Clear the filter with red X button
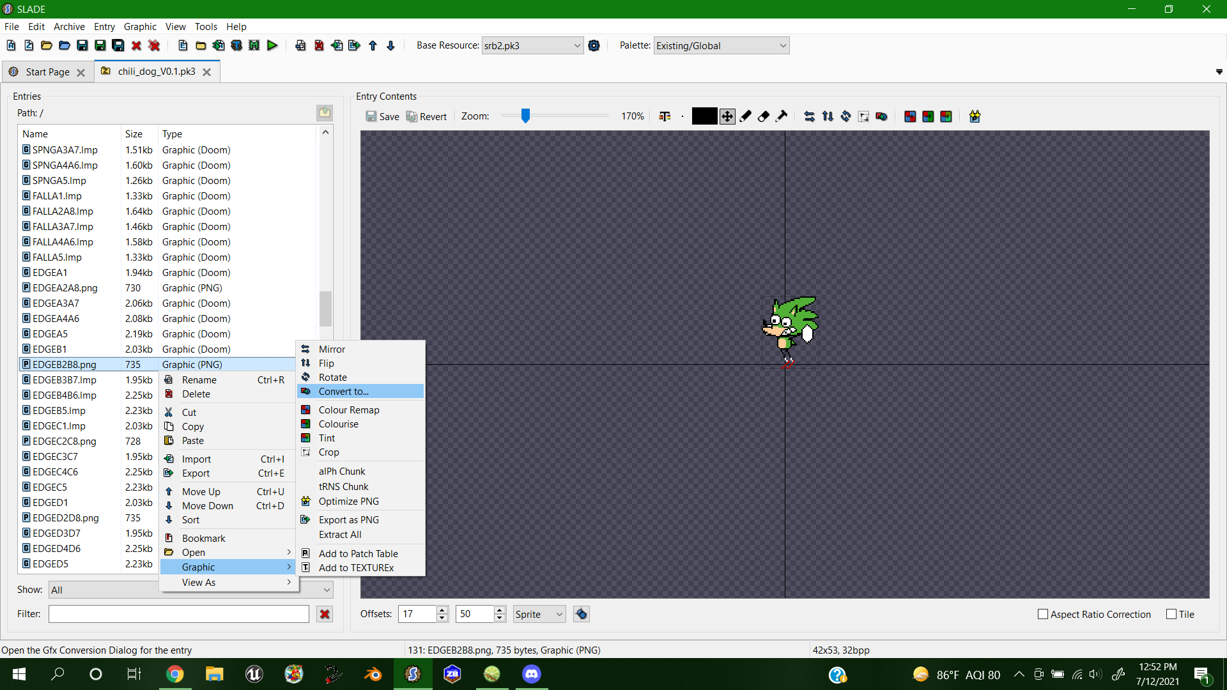The height and width of the screenshot is (690, 1227). [x=325, y=614]
